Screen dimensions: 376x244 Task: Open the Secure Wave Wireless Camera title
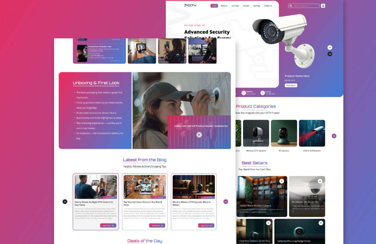tap(255, 206)
